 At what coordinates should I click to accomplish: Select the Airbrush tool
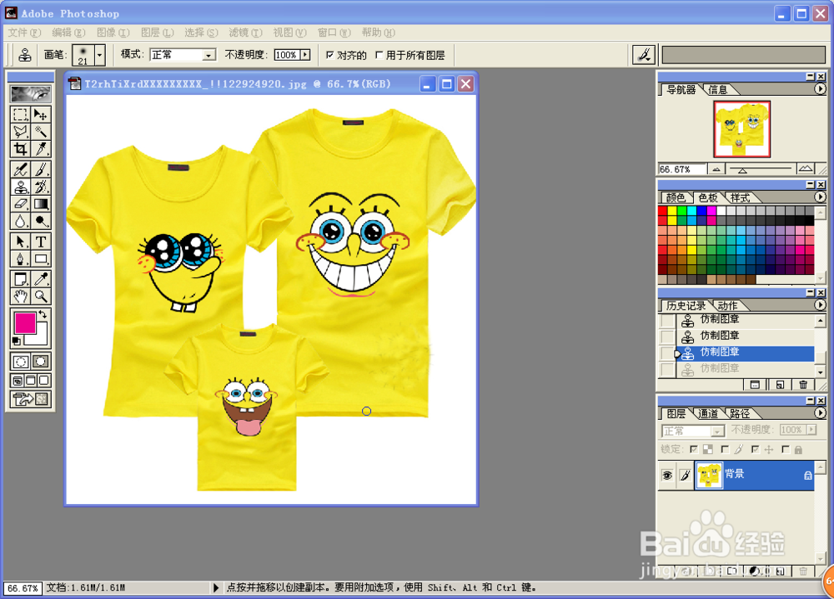pyautogui.click(x=20, y=170)
